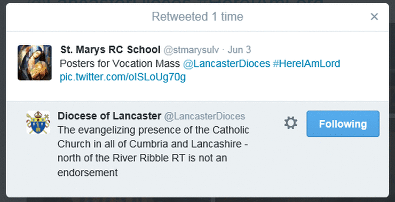Click the @stmarysulv handle
395x202 pixels.
click(x=191, y=50)
